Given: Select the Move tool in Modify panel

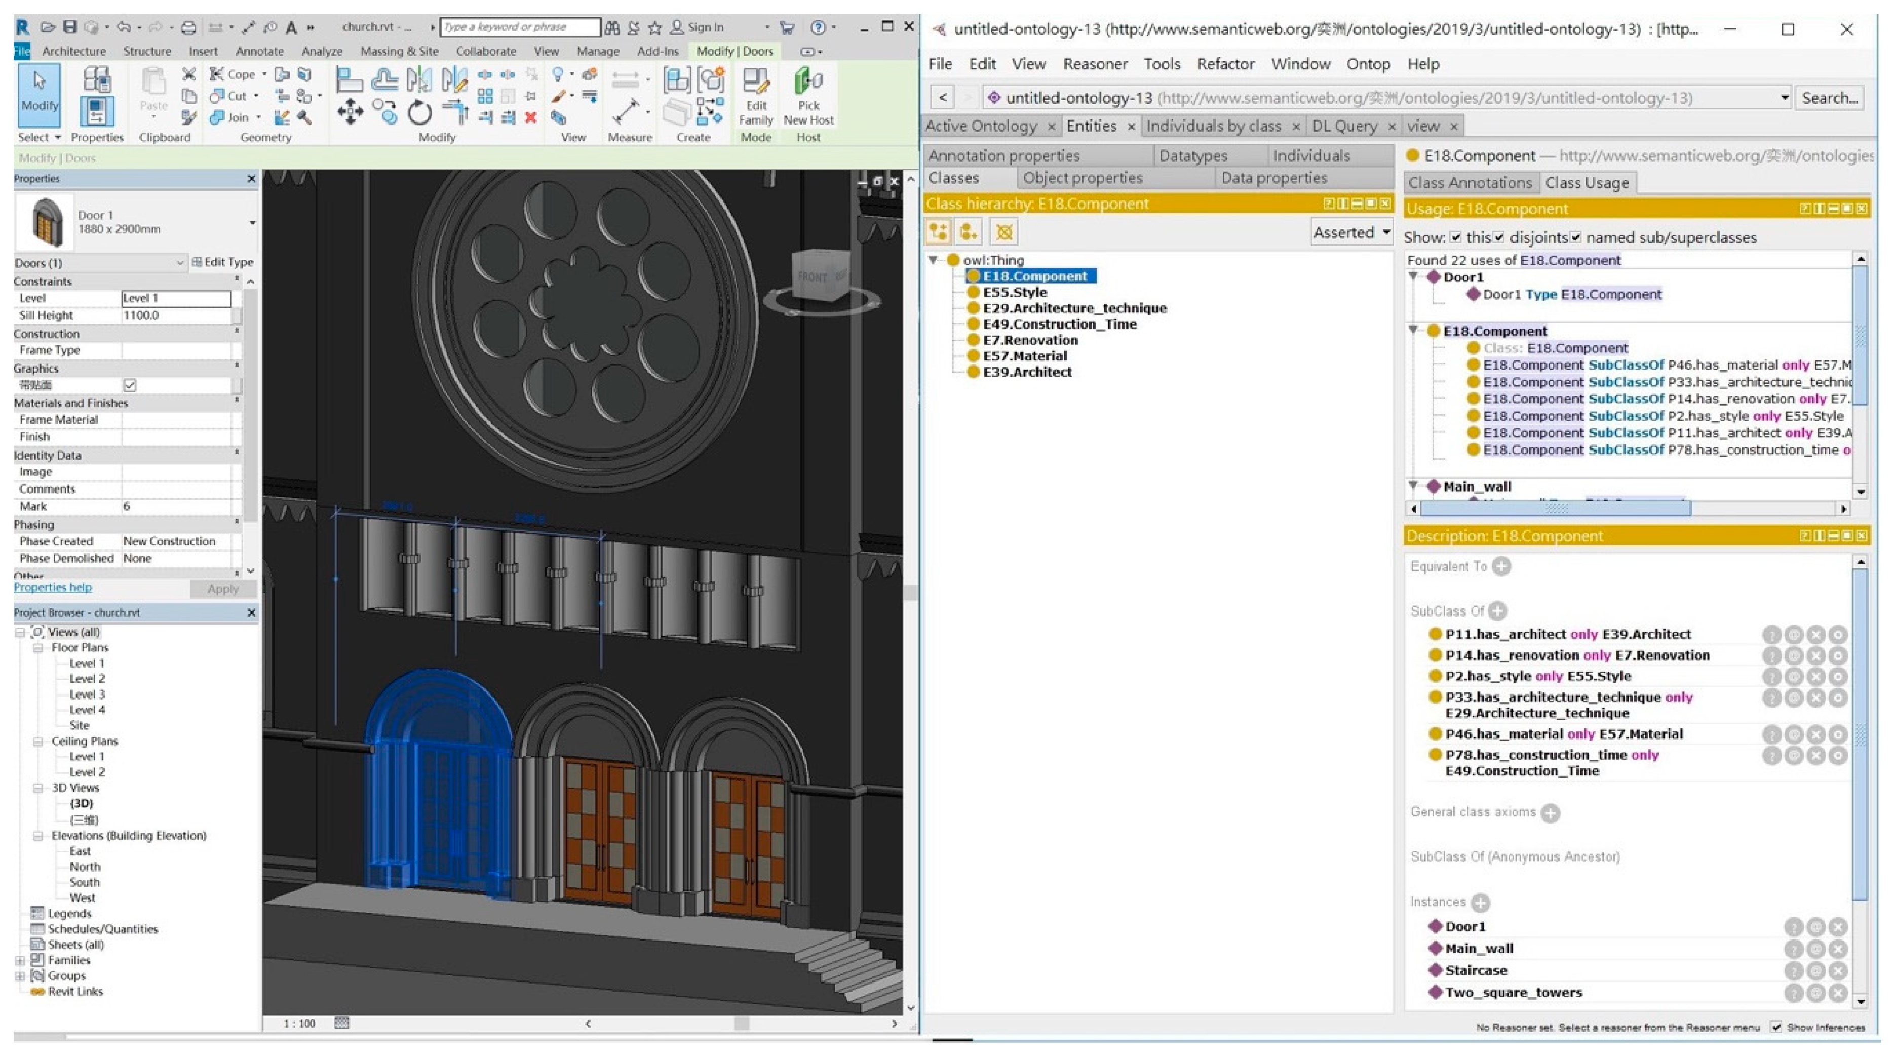Looking at the screenshot, I should pos(350,113).
